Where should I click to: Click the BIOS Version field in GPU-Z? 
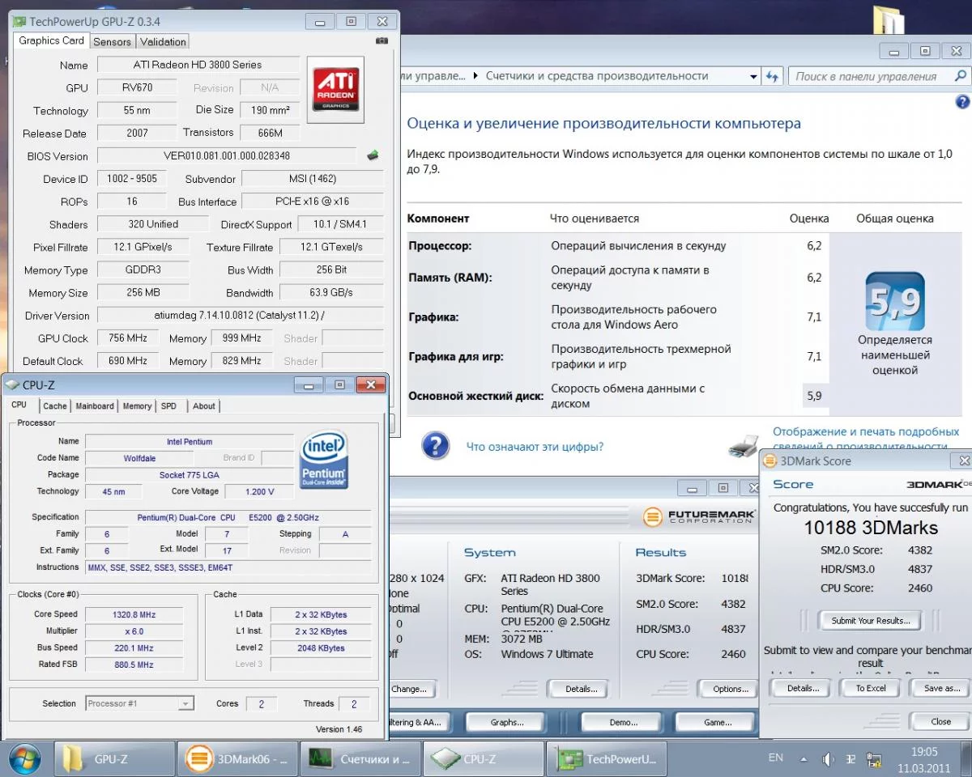coord(227,155)
